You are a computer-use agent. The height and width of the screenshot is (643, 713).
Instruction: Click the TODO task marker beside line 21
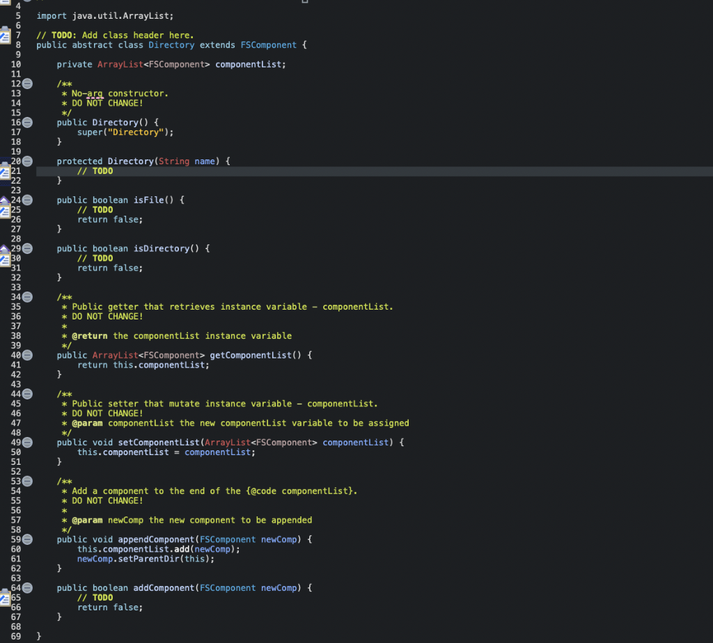[5, 170]
